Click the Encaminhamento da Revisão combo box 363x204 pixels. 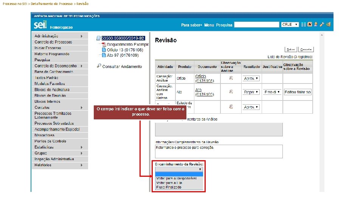179,169
